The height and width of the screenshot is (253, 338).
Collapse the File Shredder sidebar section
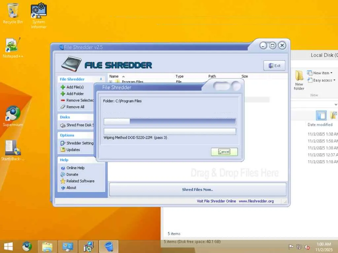[101, 79]
